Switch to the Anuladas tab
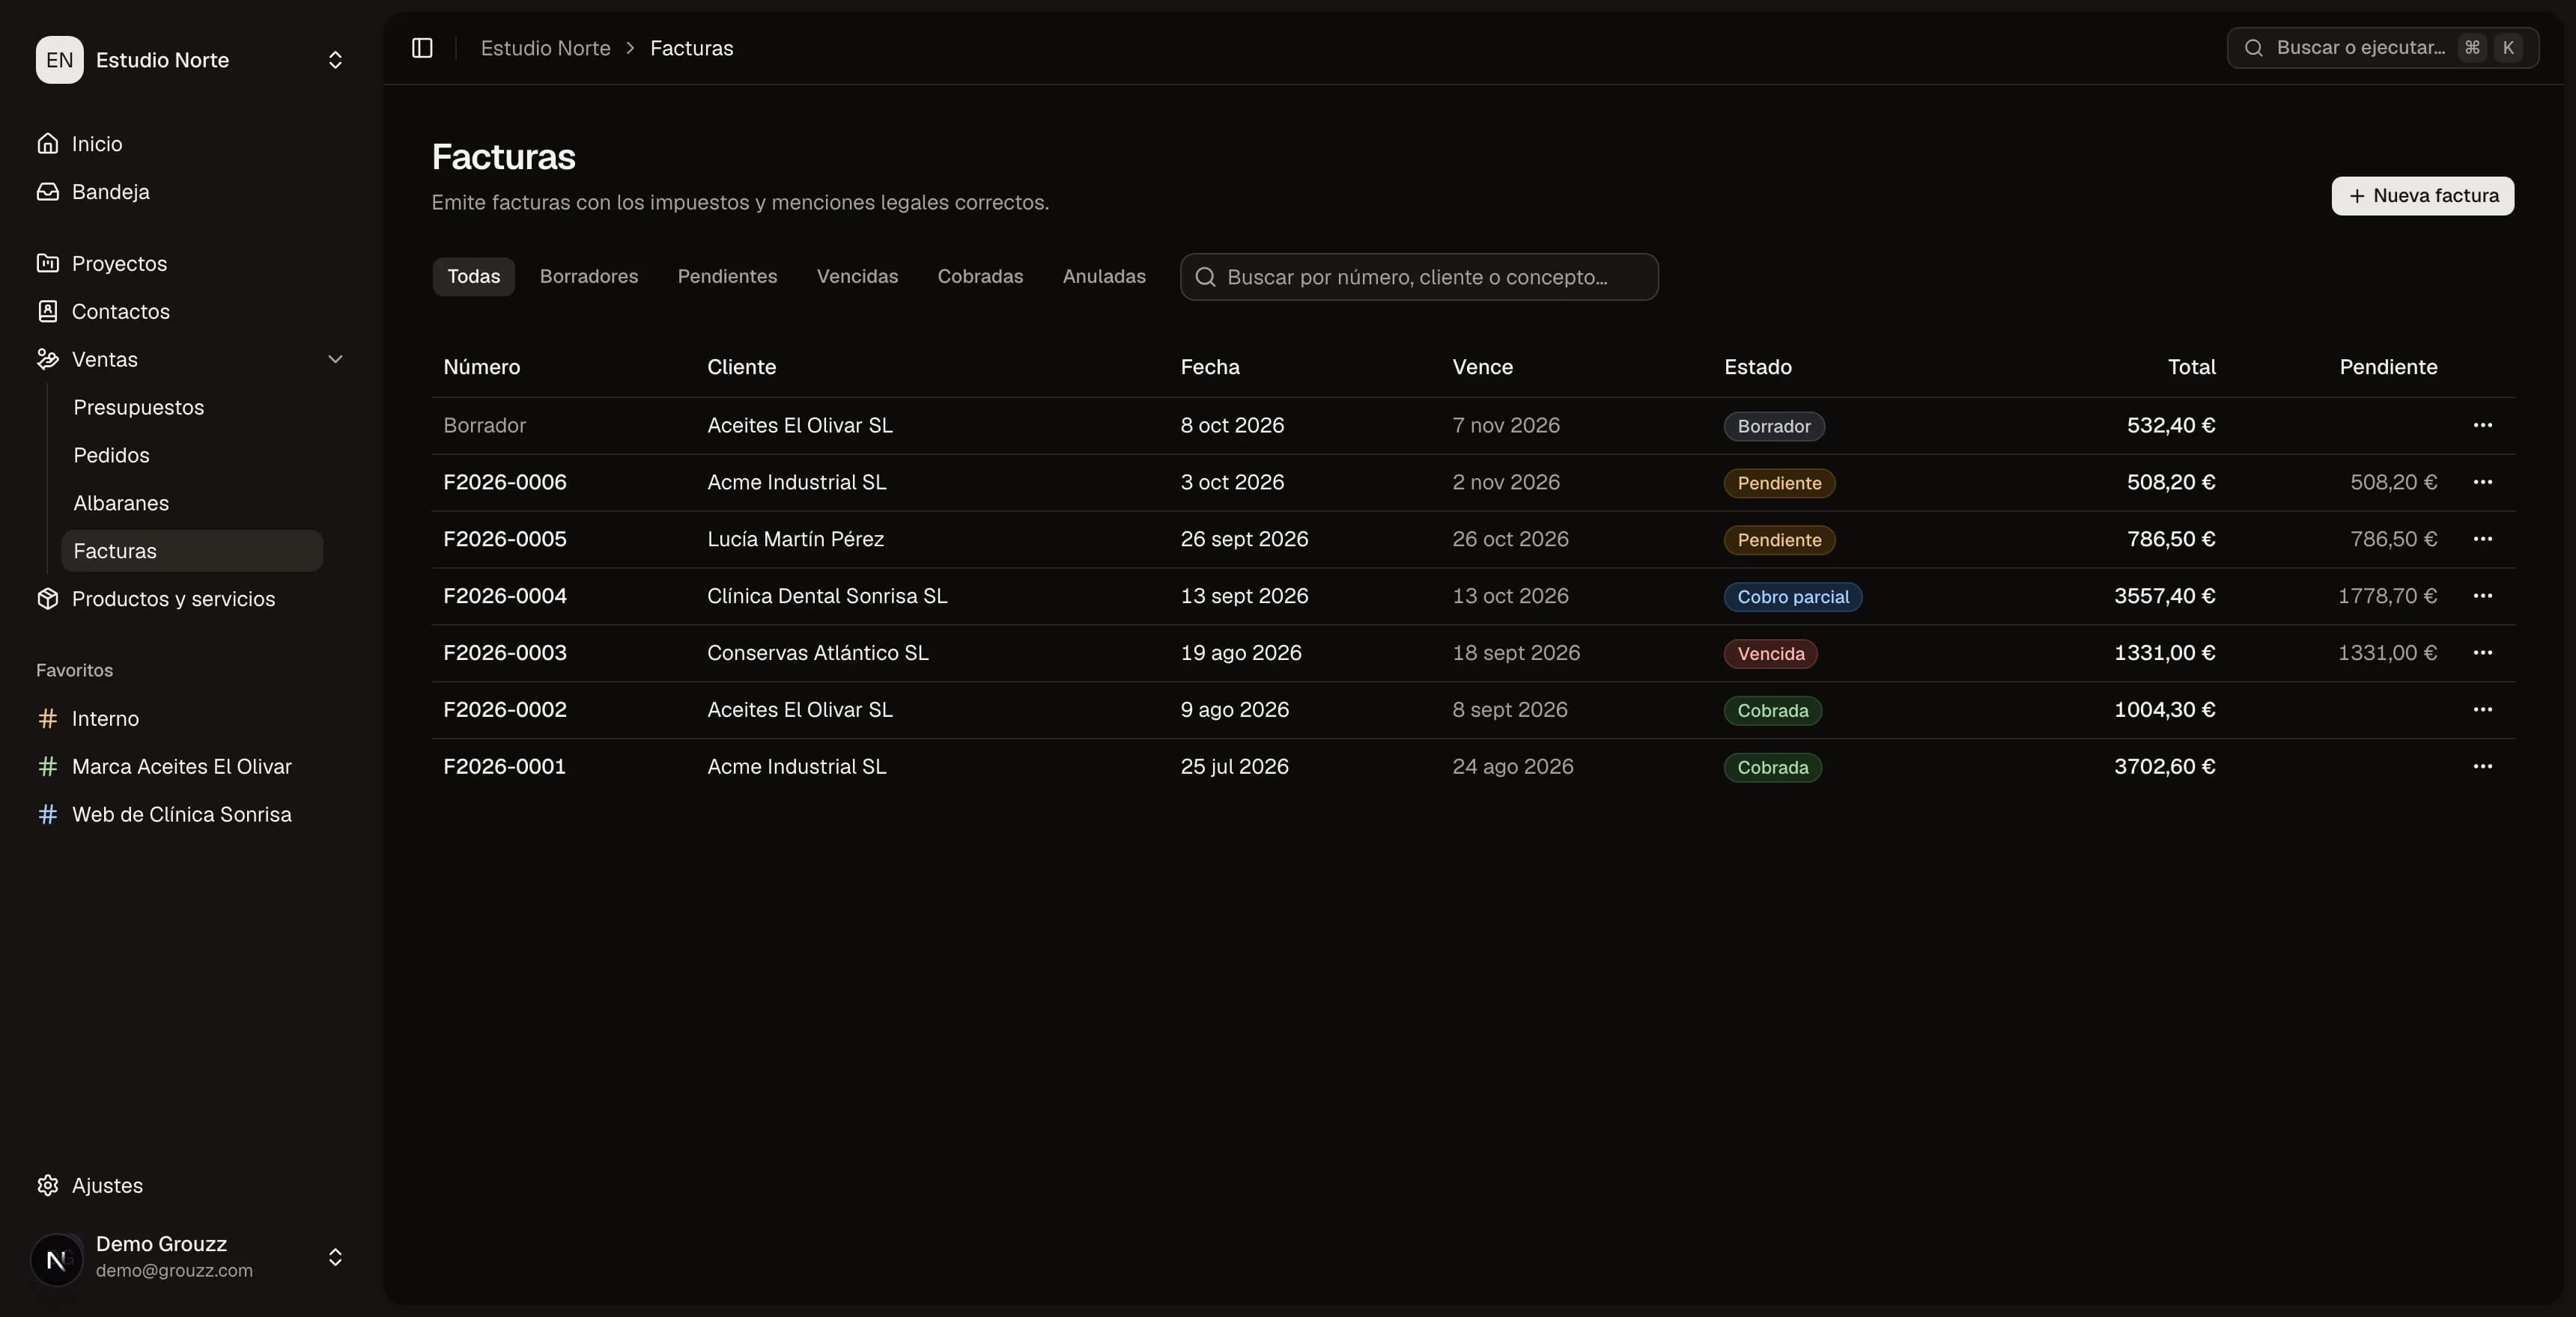The image size is (2576, 1317). tap(1104, 277)
